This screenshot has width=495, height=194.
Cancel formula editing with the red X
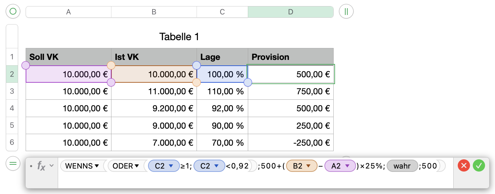(x=464, y=166)
